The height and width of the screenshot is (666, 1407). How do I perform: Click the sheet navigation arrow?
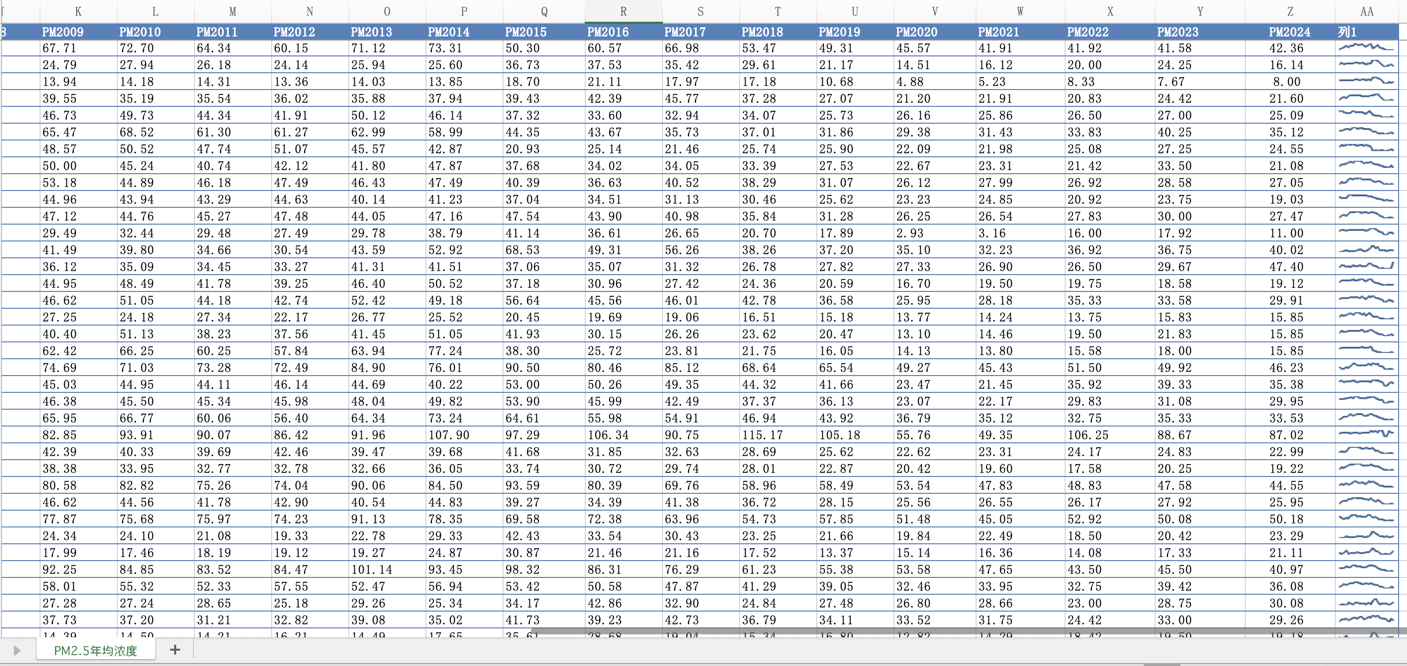coord(17,650)
